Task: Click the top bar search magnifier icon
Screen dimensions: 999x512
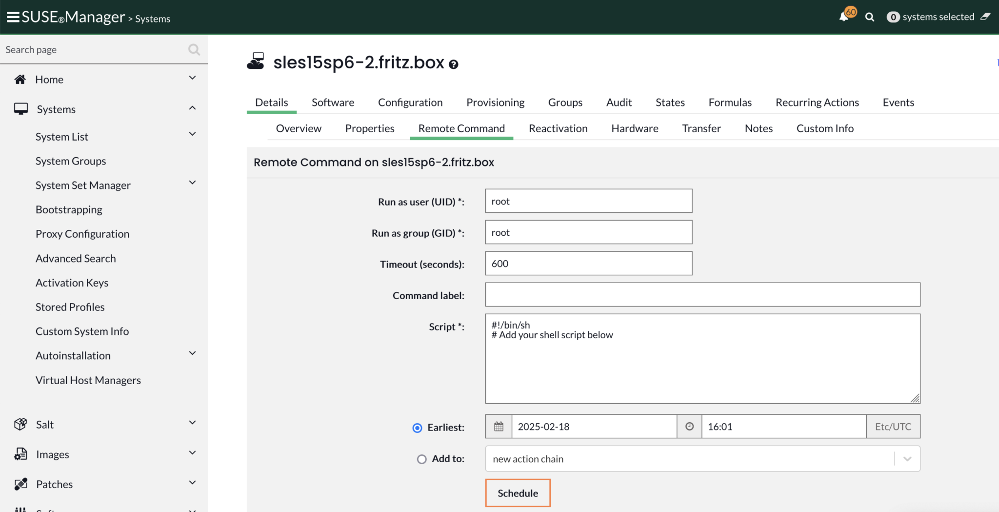Action: tap(869, 17)
